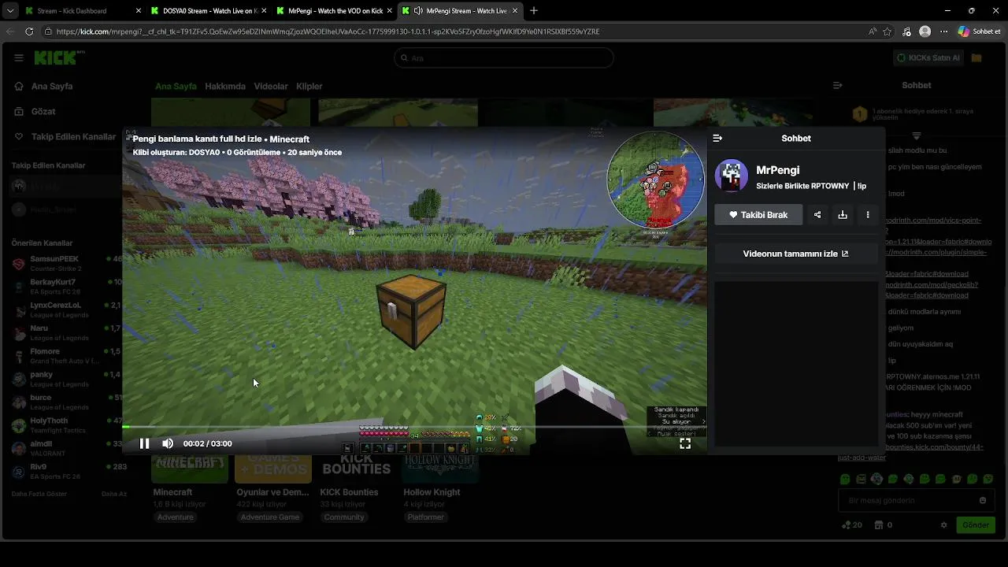This screenshot has width=1008, height=567.
Task: Collapse background chat via arrow icon
Action: pyautogui.click(x=838, y=85)
